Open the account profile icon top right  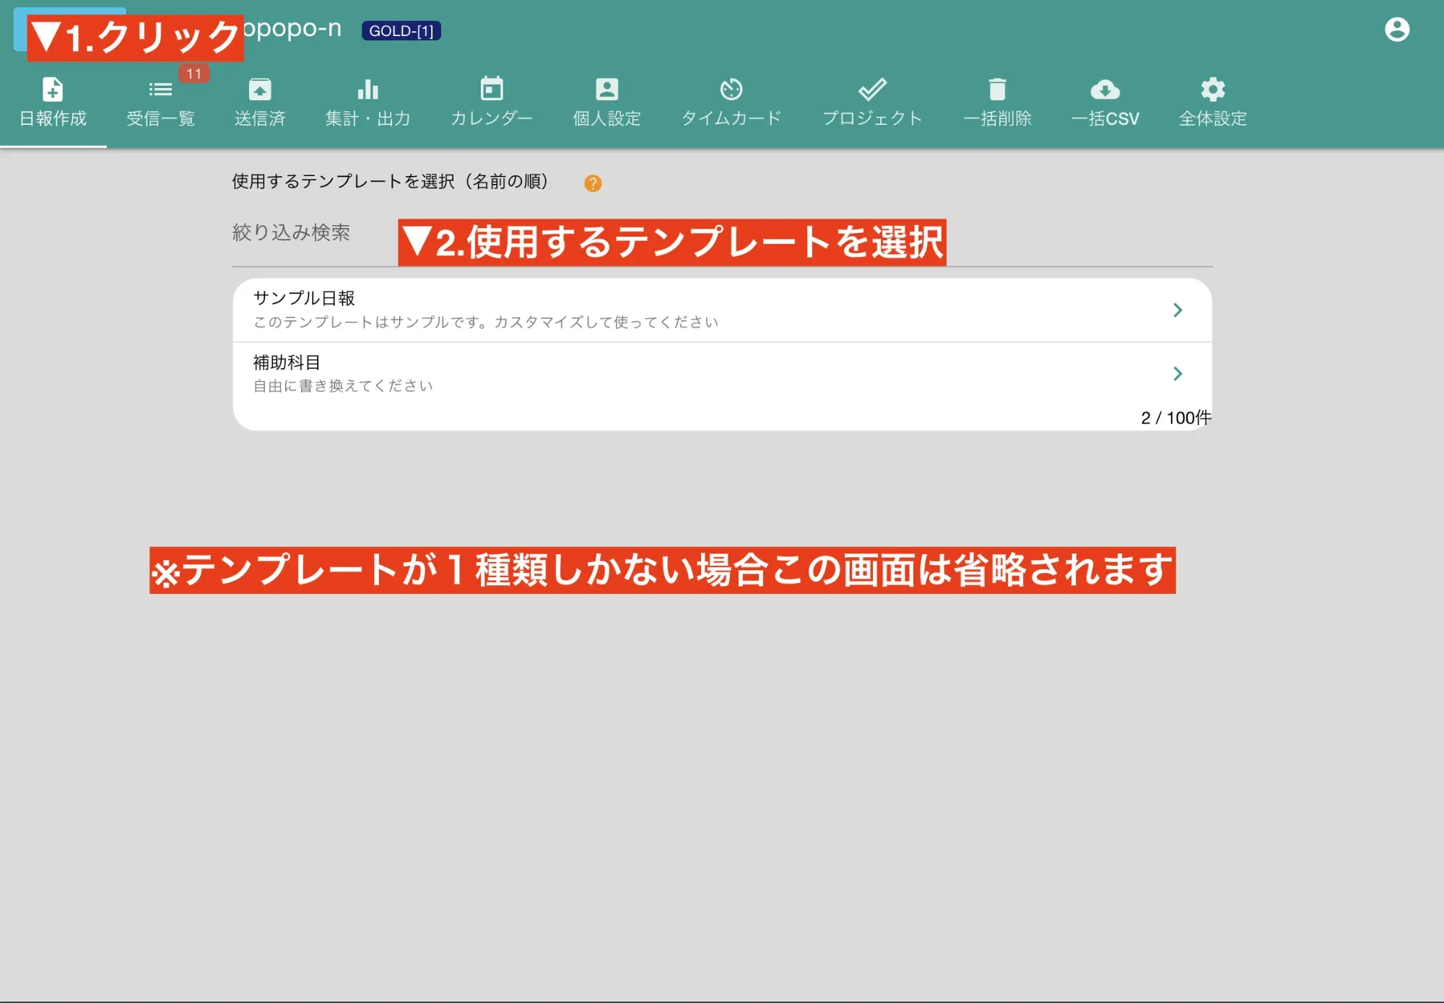point(1399,30)
